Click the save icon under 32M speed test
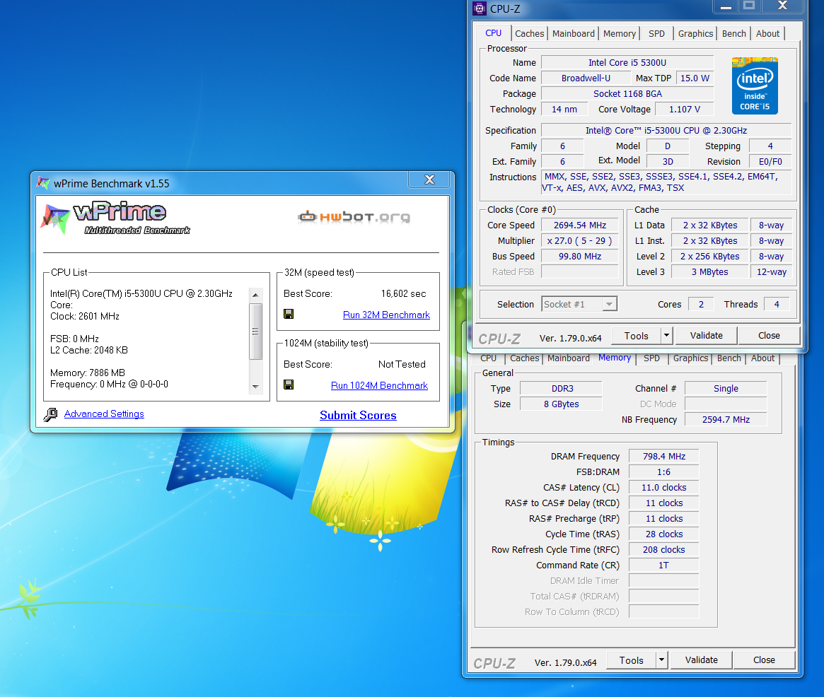Image resolution: width=824 pixels, height=697 pixels. coord(289,314)
